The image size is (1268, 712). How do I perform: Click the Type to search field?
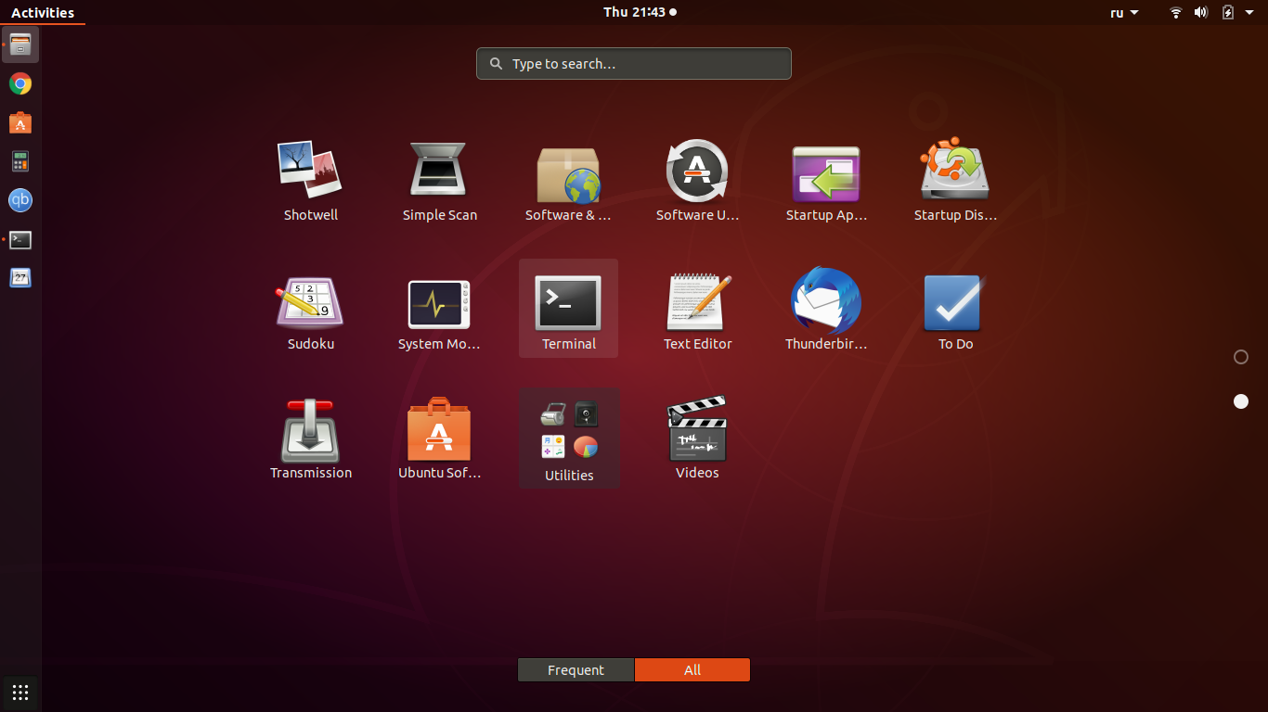coord(634,64)
